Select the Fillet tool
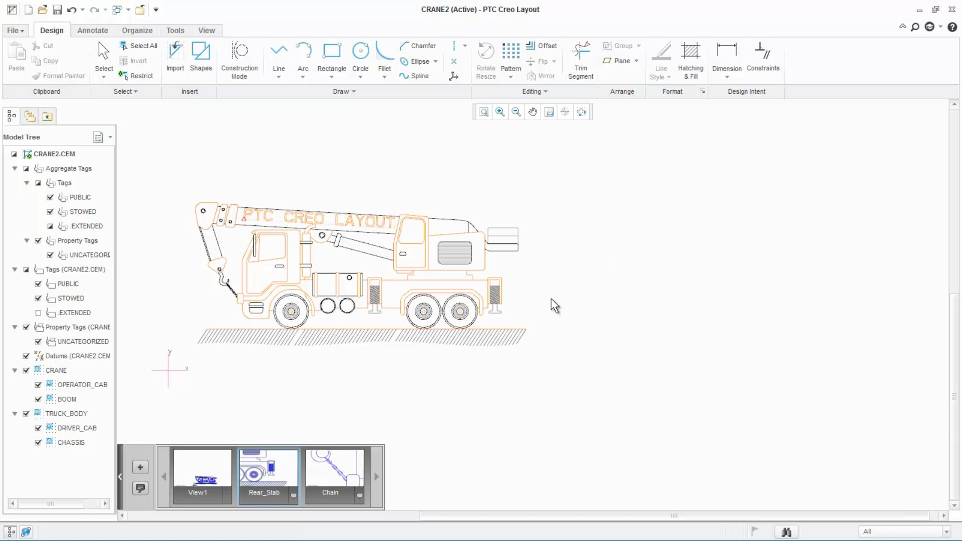The width and height of the screenshot is (962, 541). [384, 57]
